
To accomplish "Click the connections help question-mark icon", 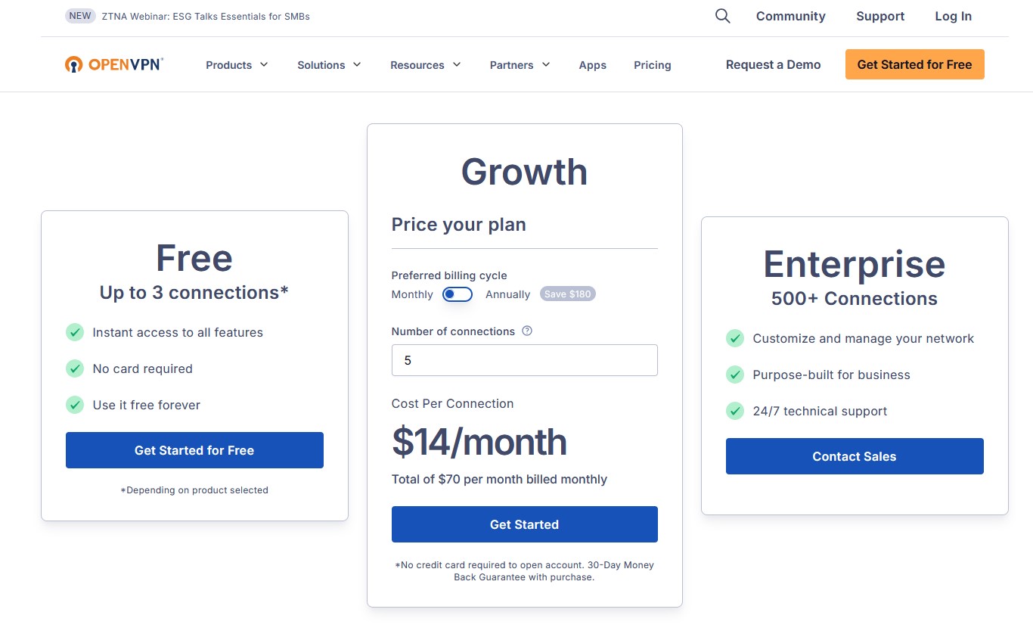I will point(527,331).
